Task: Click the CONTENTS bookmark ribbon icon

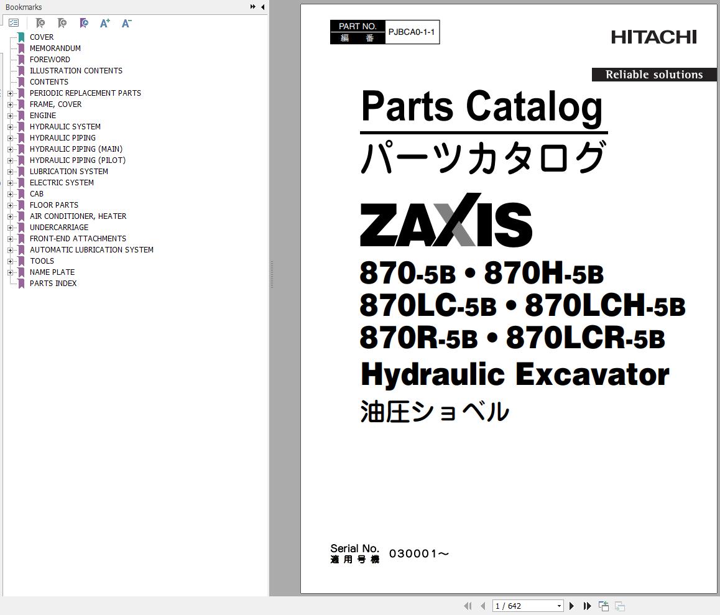Action: pos(21,81)
